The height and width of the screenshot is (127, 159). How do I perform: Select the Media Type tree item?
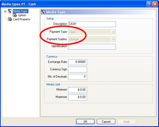pyautogui.click(x=20, y=11)
